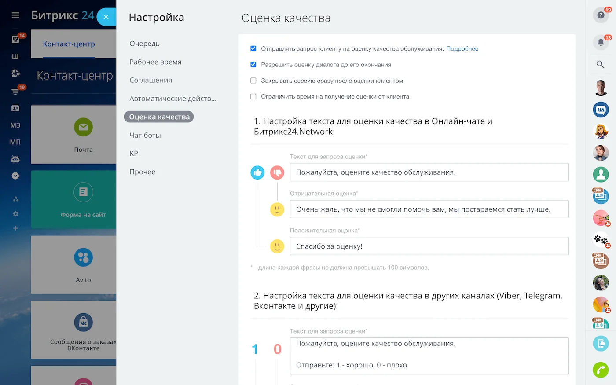Viewport: 616px width, 385px height.
Task: Open tasks icon showing 14 in left sidebar
Action: click(x=15, y=39)
